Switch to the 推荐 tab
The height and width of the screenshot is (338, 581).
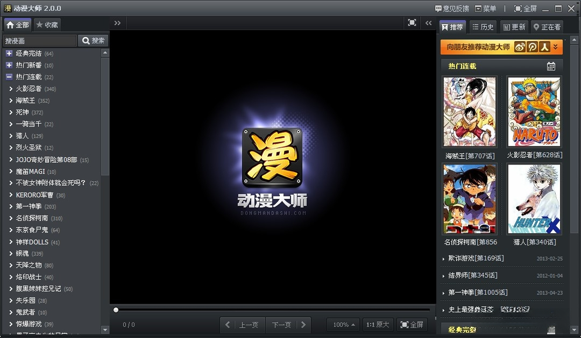452,27
